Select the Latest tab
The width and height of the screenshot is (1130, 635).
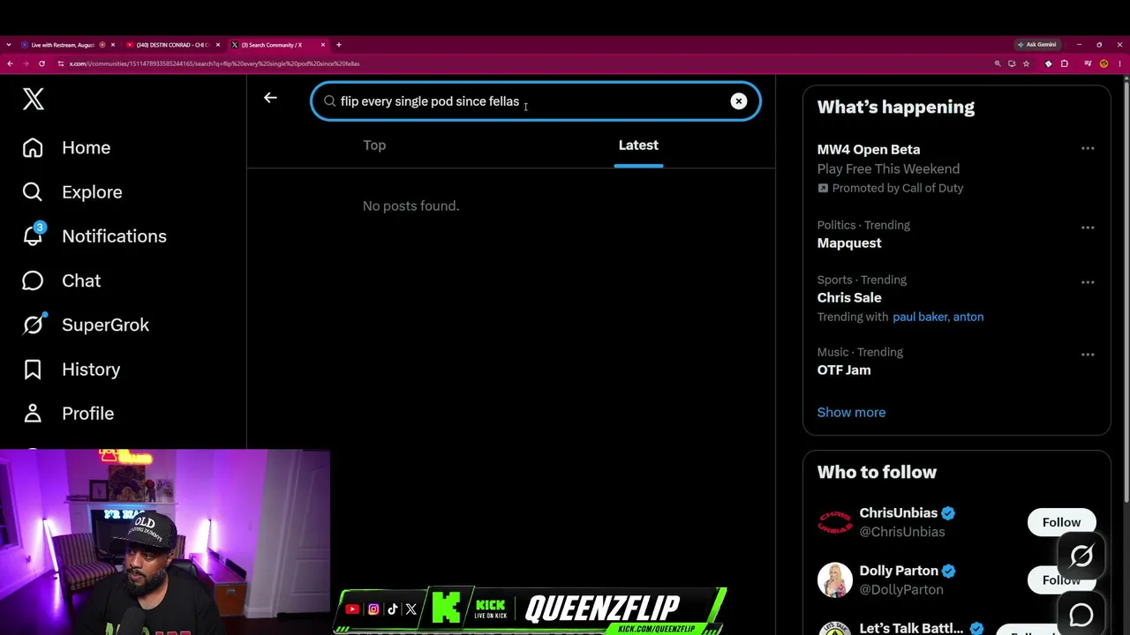point(638,146)
